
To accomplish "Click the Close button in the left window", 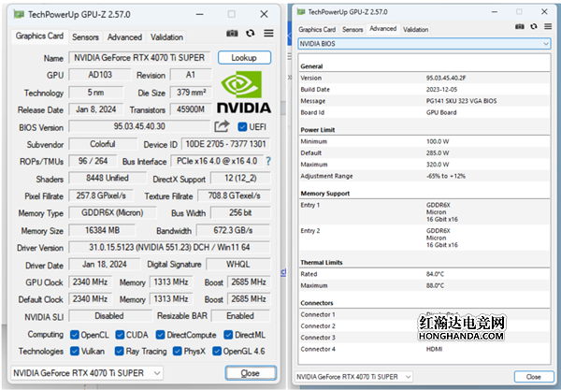I will pyautogui.click(x=251, y=373).
